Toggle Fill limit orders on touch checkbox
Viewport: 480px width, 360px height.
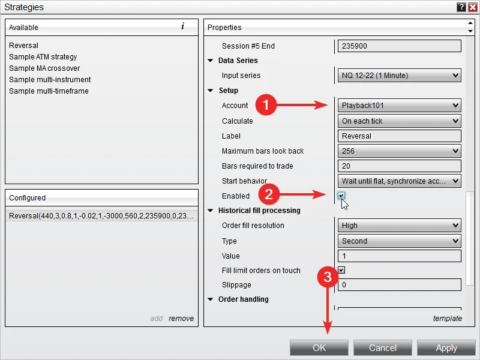pos(341,270)
